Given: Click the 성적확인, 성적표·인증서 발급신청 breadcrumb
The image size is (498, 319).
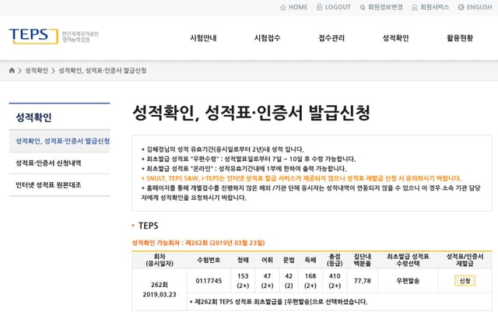Looking at the screenshot, I should click(x=103, y=71).
